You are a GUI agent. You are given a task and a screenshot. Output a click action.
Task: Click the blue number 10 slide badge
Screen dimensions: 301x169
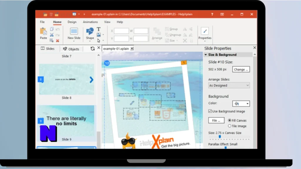click(107, 63)
